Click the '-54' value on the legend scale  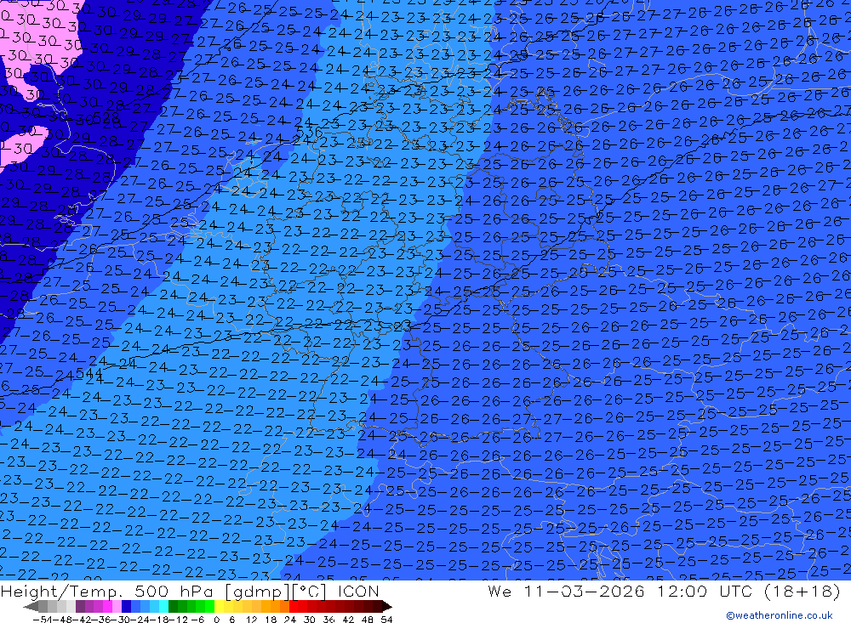click(43, 620)
